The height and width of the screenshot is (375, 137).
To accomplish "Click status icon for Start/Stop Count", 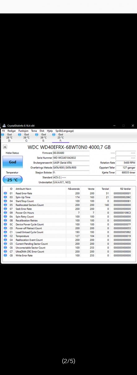I will (5, 201).
